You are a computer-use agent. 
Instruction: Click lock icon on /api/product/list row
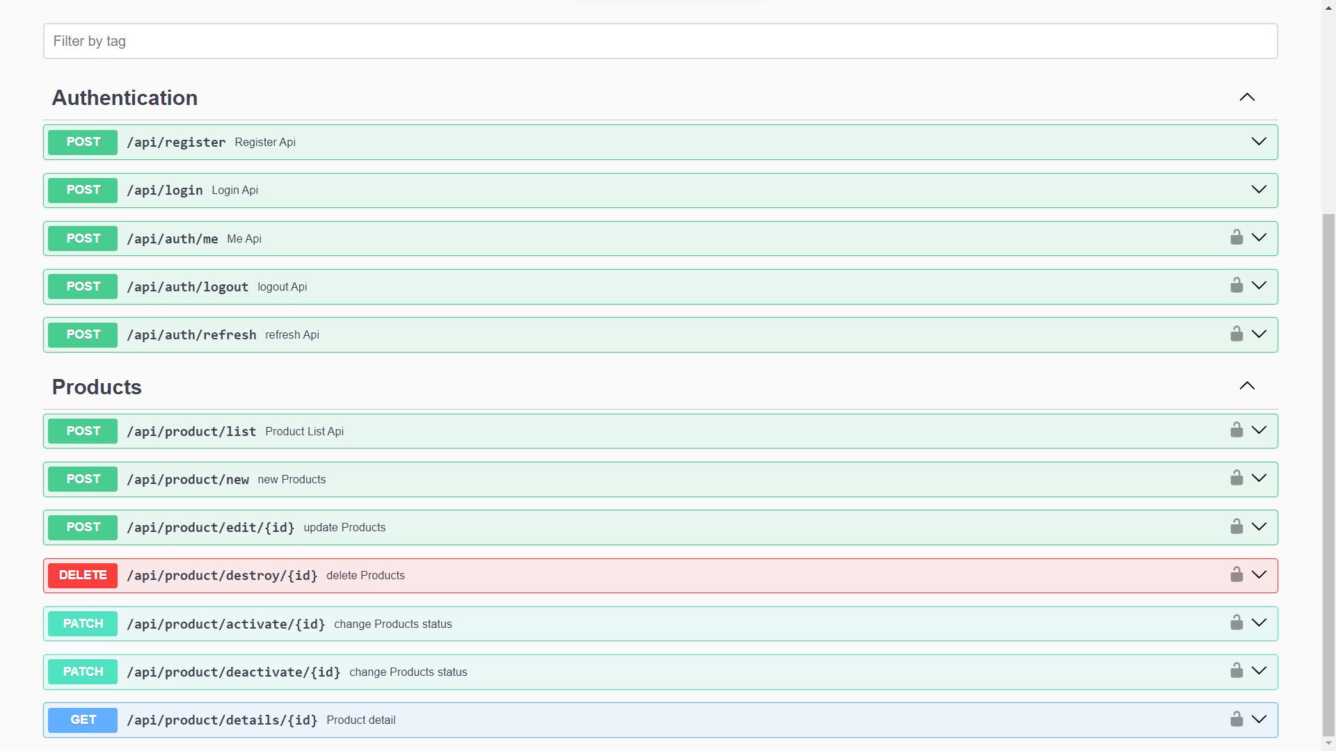click(1236, 430)
